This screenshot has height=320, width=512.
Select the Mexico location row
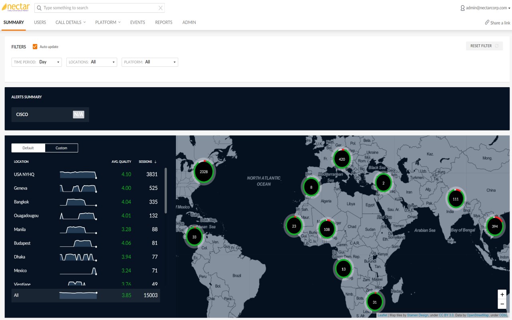pyautogui.click(x=86, y=271)
